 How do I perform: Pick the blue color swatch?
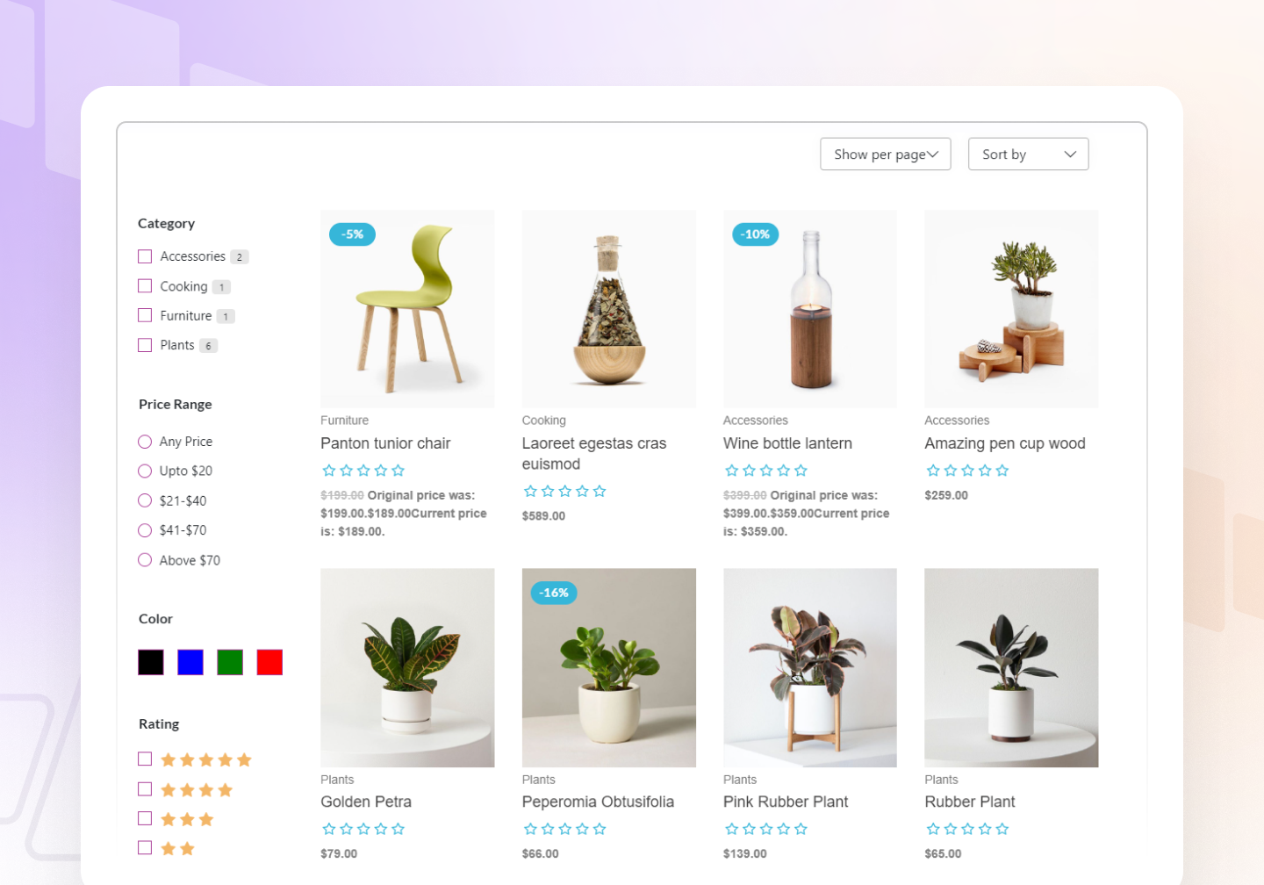tap(190, 662)
